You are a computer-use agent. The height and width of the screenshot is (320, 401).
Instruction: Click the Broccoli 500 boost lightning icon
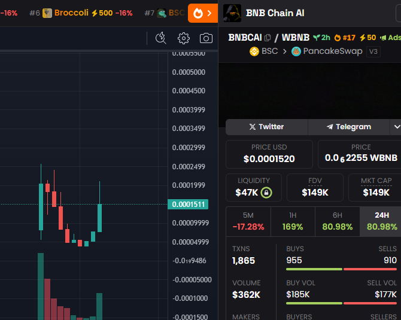click(x=95, y=13)
